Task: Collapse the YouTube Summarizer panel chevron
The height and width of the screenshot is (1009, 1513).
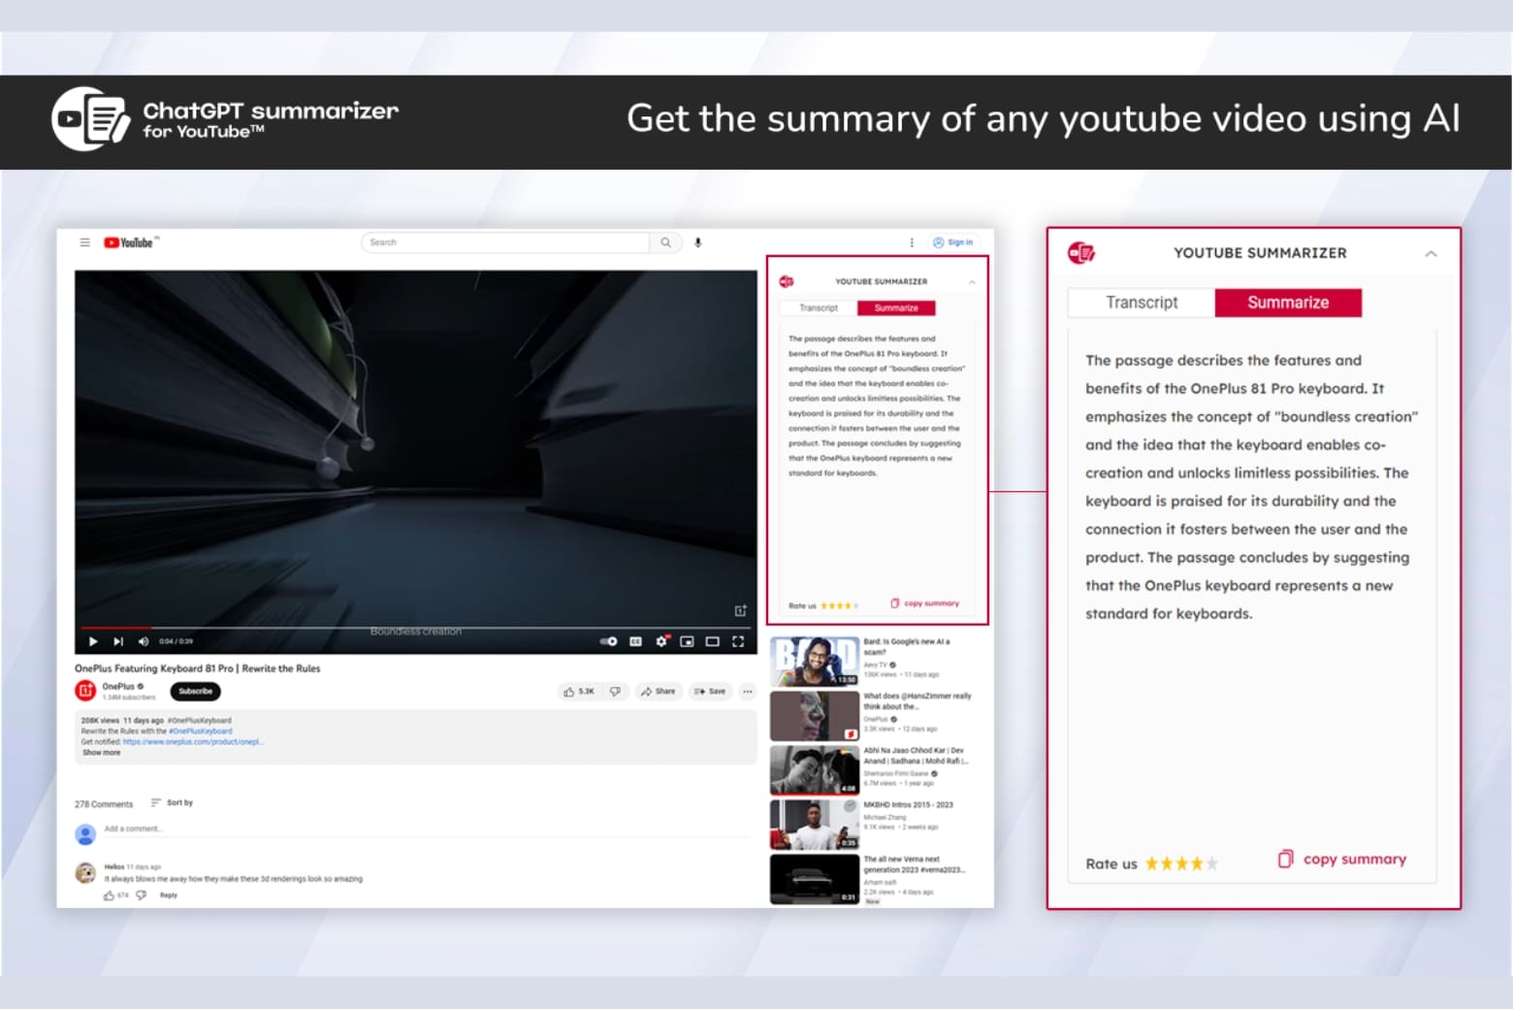Action: [1432, 252]
